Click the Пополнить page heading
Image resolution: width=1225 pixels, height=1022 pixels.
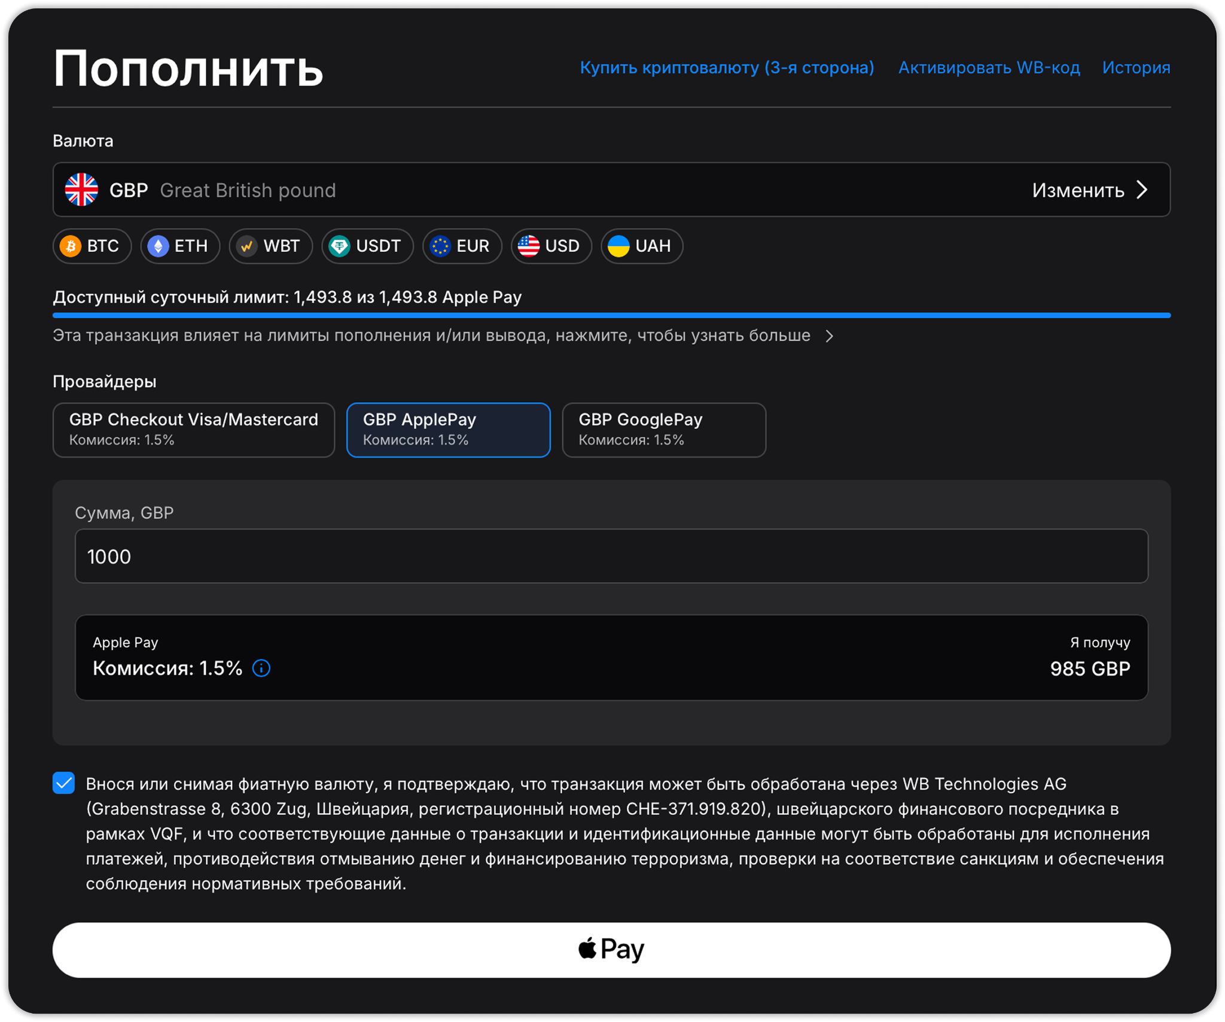click(x=188, y=69)
